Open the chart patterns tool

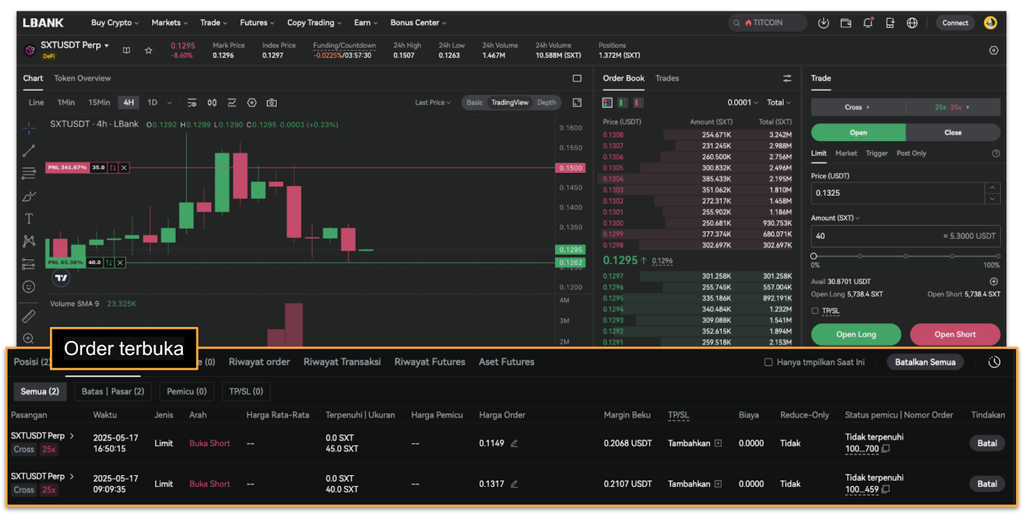pos(29,241)
